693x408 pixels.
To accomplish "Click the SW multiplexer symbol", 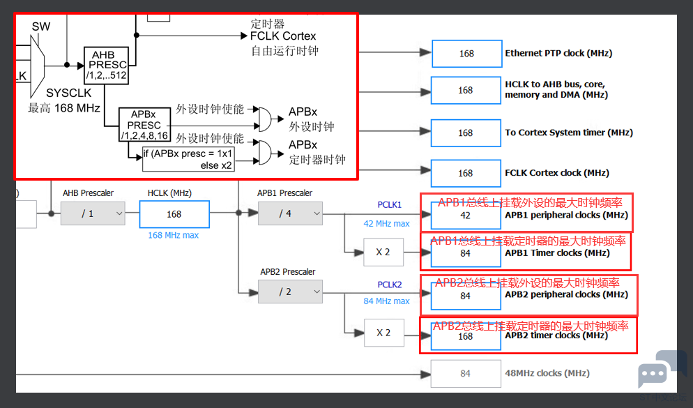I will 37,66.
